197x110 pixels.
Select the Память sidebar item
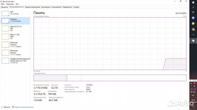(15, 21)
